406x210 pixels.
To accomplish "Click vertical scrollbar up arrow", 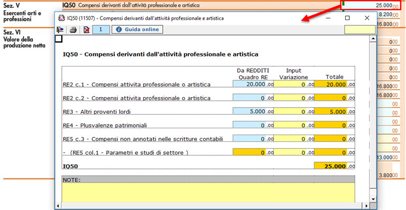I will [x=373, y=39].
